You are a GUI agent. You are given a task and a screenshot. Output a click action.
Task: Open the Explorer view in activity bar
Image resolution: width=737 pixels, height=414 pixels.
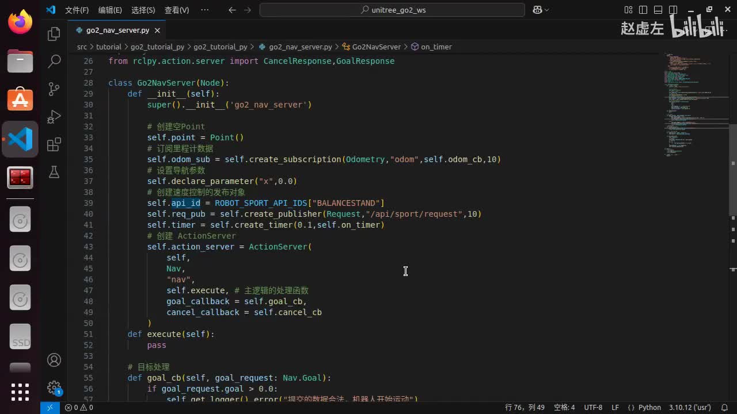coord(54,34)
